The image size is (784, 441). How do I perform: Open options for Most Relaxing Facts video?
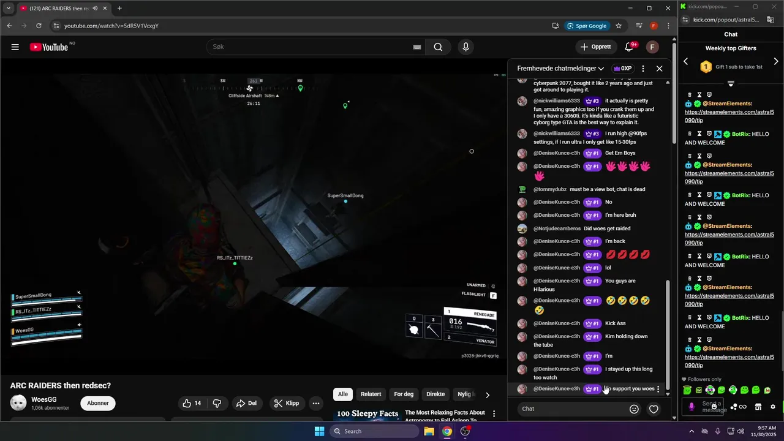[494, 414]
